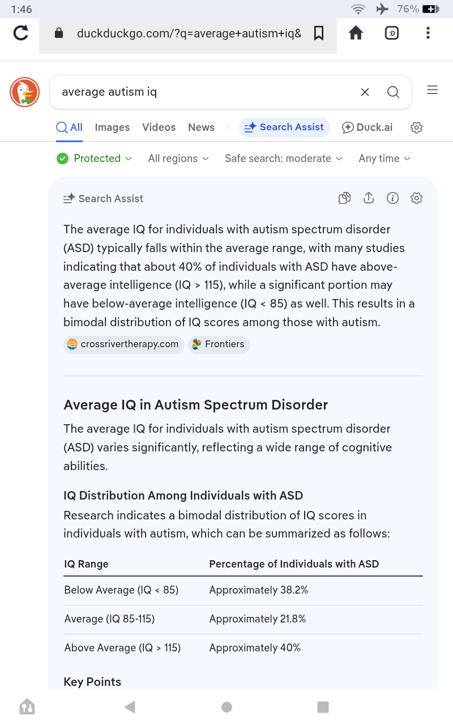This screenshot has height=725, width=453.
Task: Expand the Protected dropdown
Action: 95,159
